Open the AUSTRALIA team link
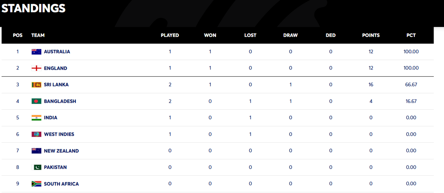The image size is (444, 193). (57, 52)
